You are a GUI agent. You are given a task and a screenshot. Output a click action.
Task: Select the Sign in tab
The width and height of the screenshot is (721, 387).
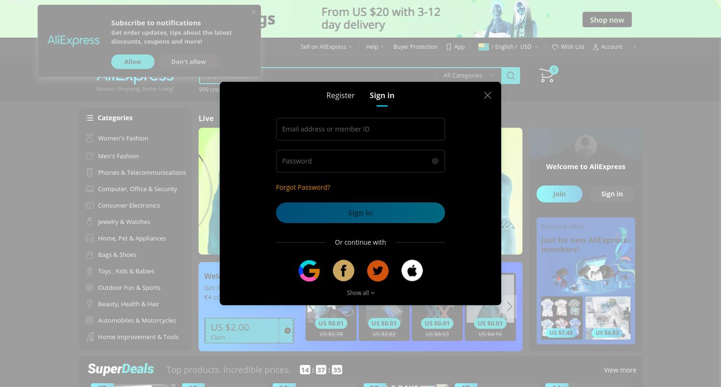click(x=382, y=95)
